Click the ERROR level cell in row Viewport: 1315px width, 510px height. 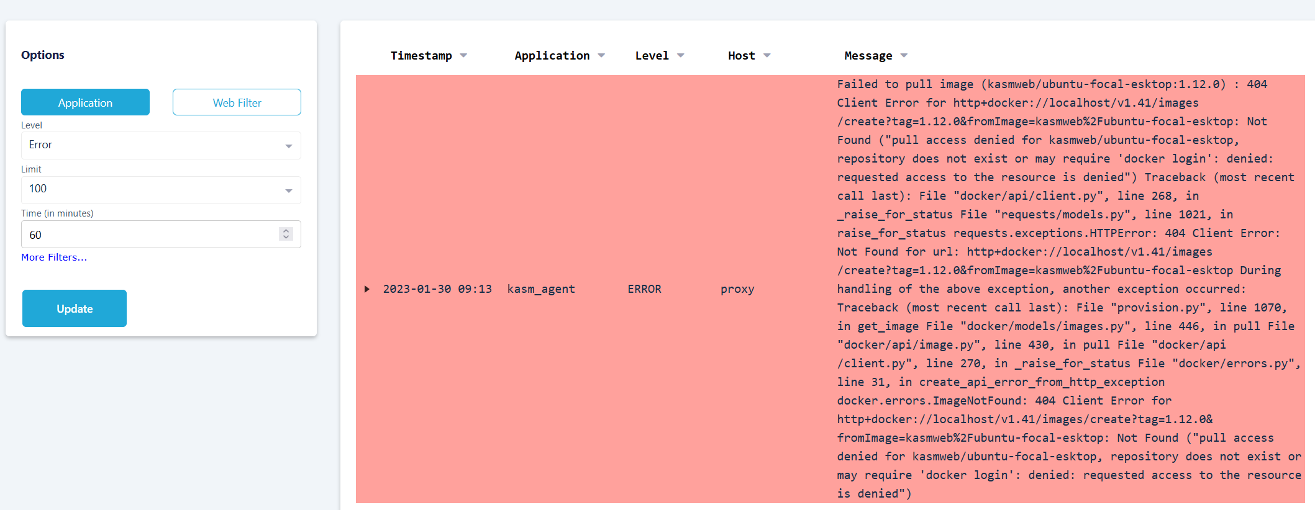click(x=644, y=289)
